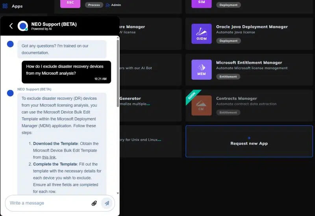
Task: Click 'Automate Microsoft license management' description
Action: point(252,68)
